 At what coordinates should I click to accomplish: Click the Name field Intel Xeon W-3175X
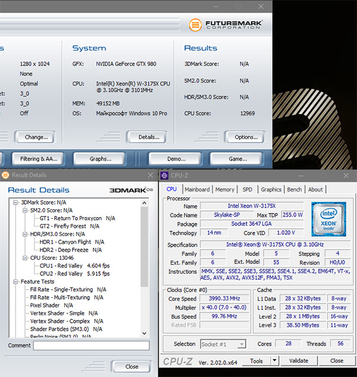pos(252,206)
